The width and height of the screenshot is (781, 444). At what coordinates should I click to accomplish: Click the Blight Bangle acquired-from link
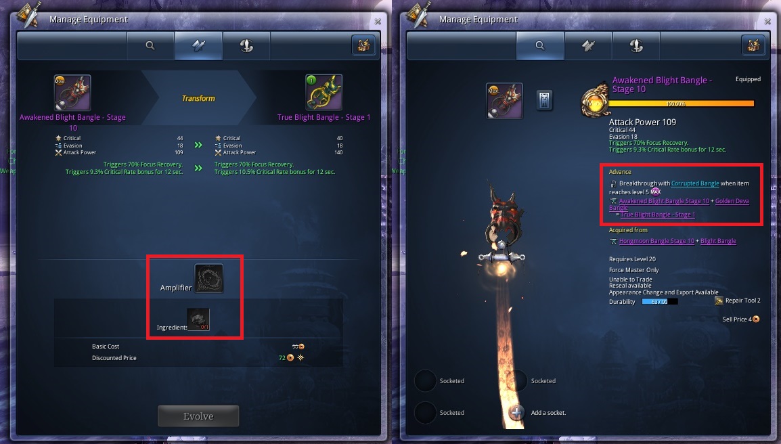click(718, 241)
